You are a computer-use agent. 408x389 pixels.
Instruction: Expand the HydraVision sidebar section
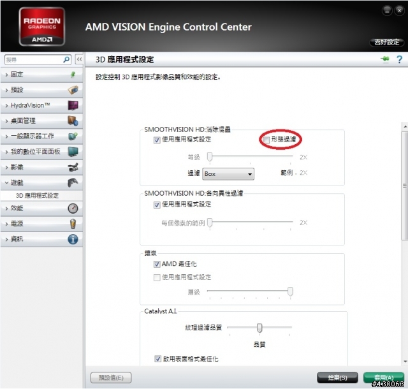41,105
